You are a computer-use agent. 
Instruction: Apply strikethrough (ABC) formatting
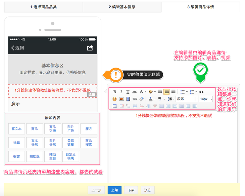pos(135,92)
